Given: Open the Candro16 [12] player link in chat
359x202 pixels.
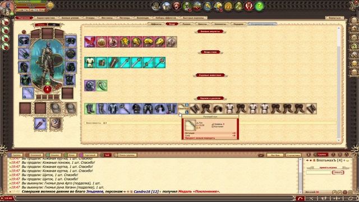Looking at the screenshot, I should point(146,191).
